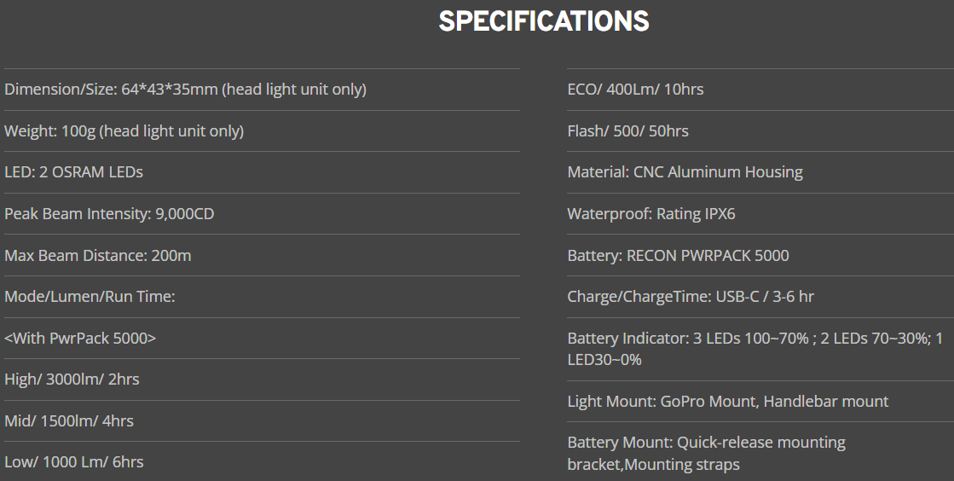The width and height of the screenshot is (954, 481).
Task: Click the Light Mount GoPro Mount row
Action: click(727, 401)
